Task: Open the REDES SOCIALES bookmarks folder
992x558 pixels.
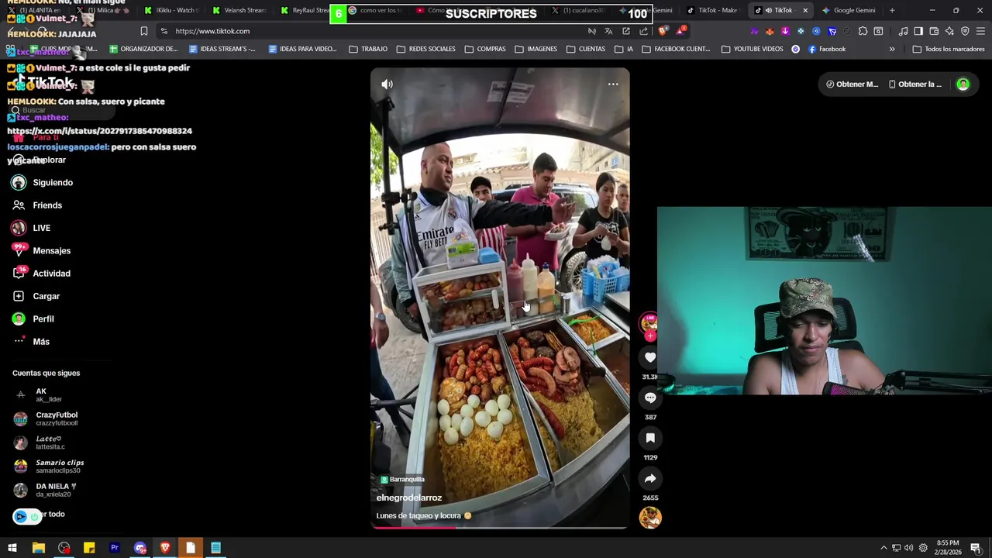Action: tap(426, 49)
